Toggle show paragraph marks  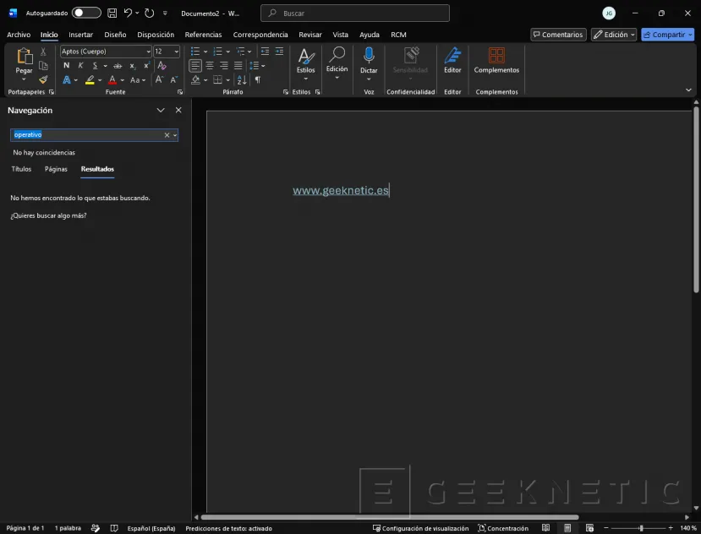[x=258, y=79]
